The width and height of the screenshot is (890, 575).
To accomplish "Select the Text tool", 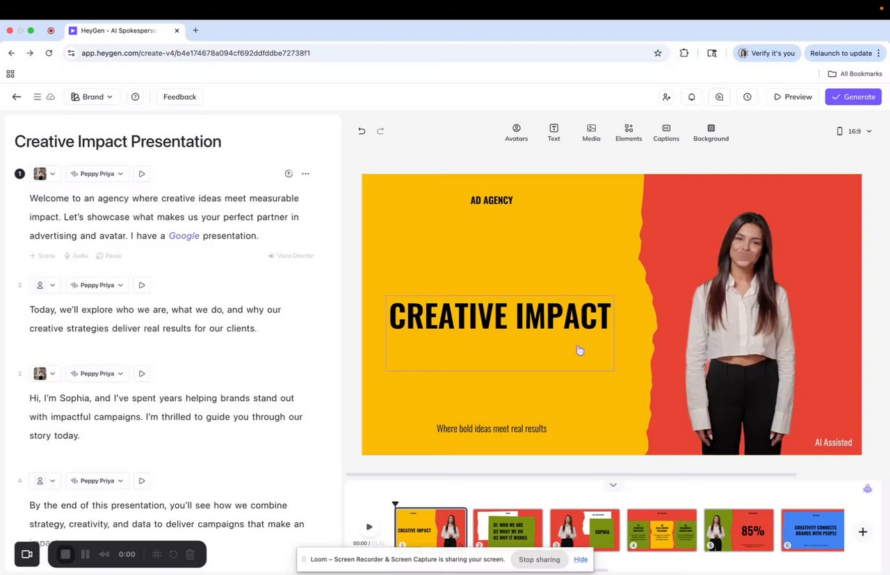I will click(x=553, y=132).
